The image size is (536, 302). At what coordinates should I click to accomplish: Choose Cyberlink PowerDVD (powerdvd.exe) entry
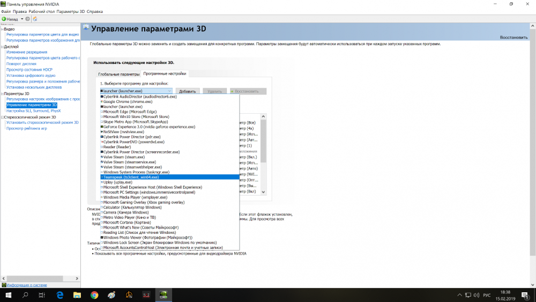tap(170, 142)
